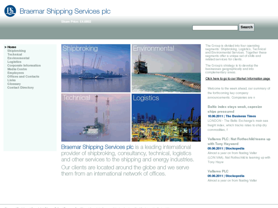Click the 'Welcome to the week ahead' summary text
278x208 pixels.
[x=239, y=93]
